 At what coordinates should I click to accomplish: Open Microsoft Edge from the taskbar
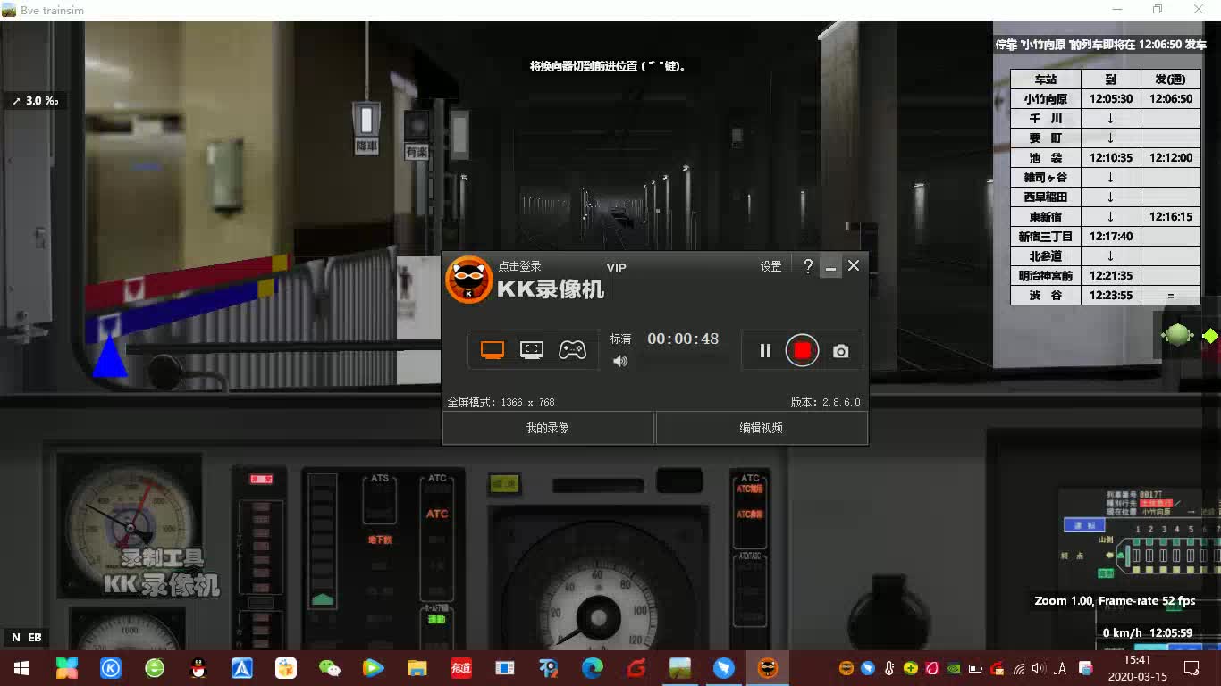point(592,668)
